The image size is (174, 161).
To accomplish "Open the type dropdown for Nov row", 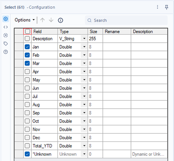I will click(84, 129).
